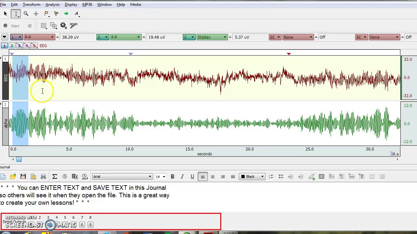Click the horizontal scrollbar thumb
Viewport: 417px width, 234px height.
point(19,160)
